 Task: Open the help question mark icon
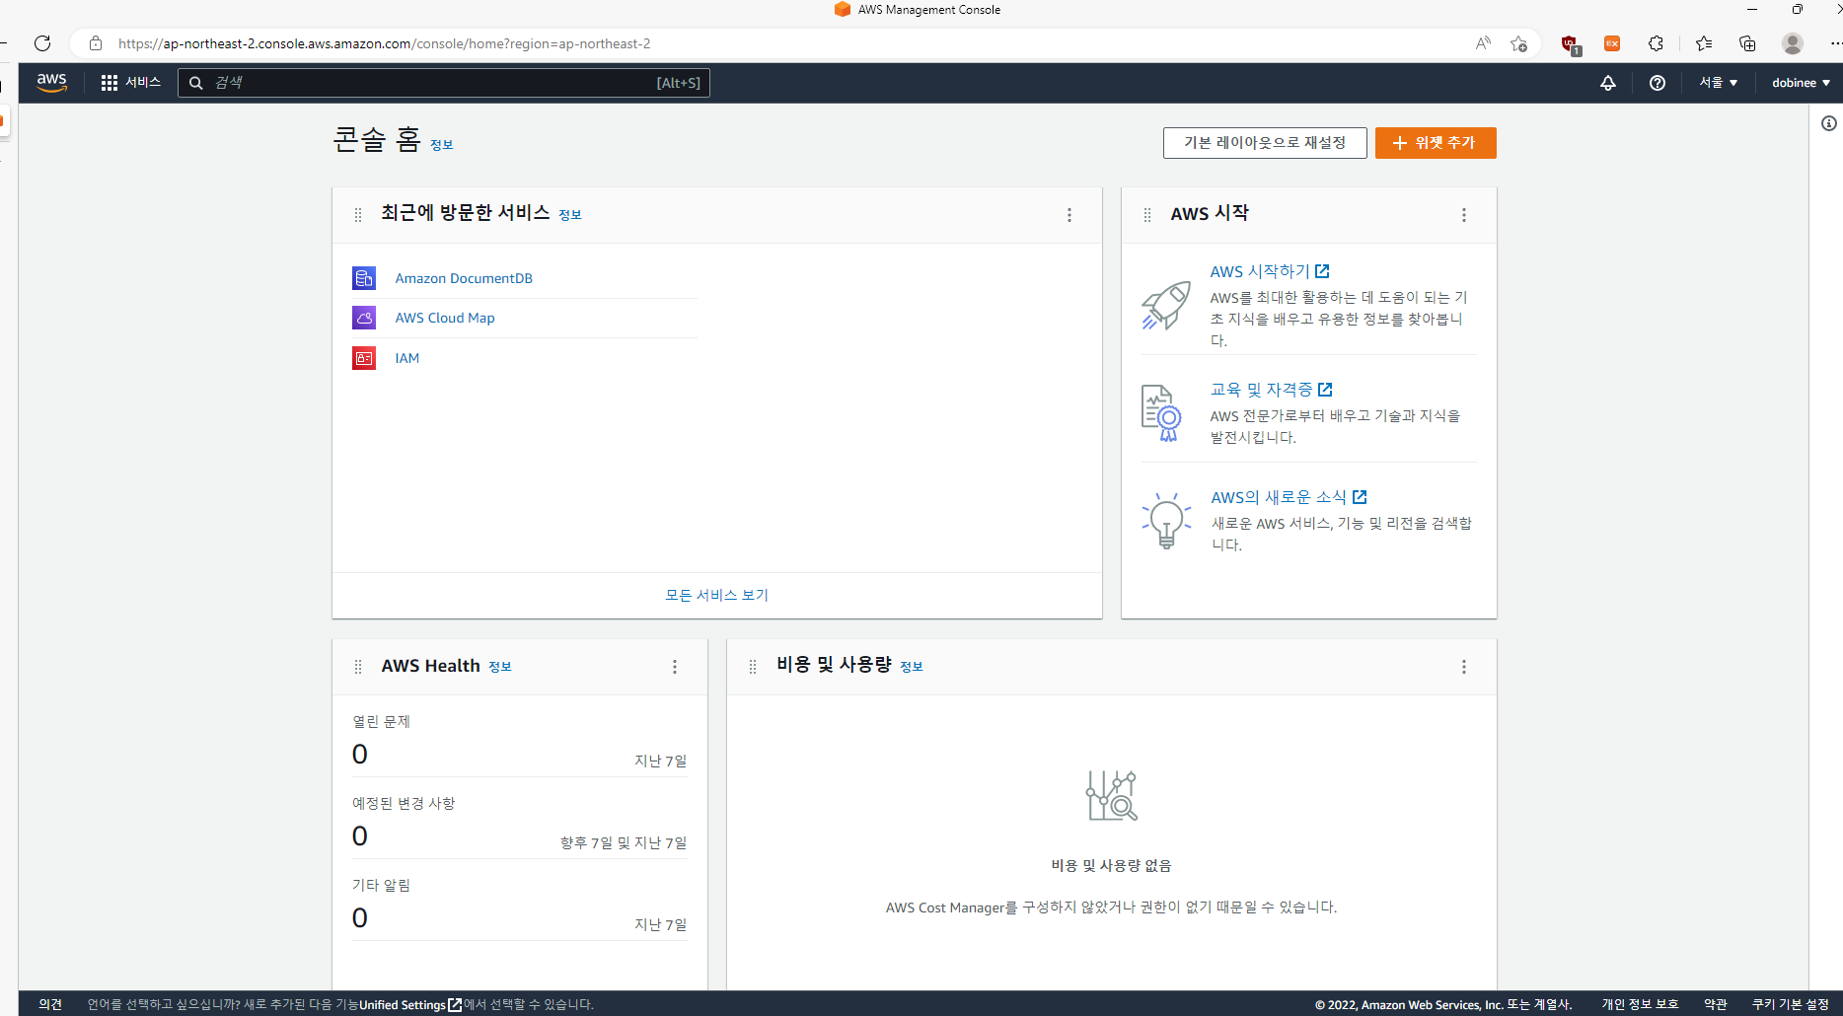point(1658,83)
